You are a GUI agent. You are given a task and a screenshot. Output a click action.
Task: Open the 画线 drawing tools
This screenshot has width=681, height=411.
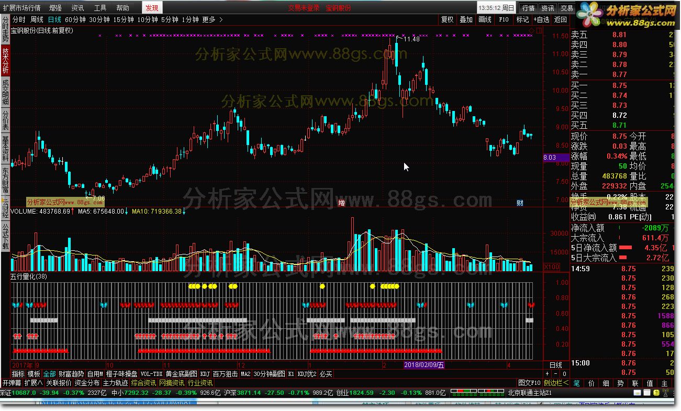pos(485,19)
